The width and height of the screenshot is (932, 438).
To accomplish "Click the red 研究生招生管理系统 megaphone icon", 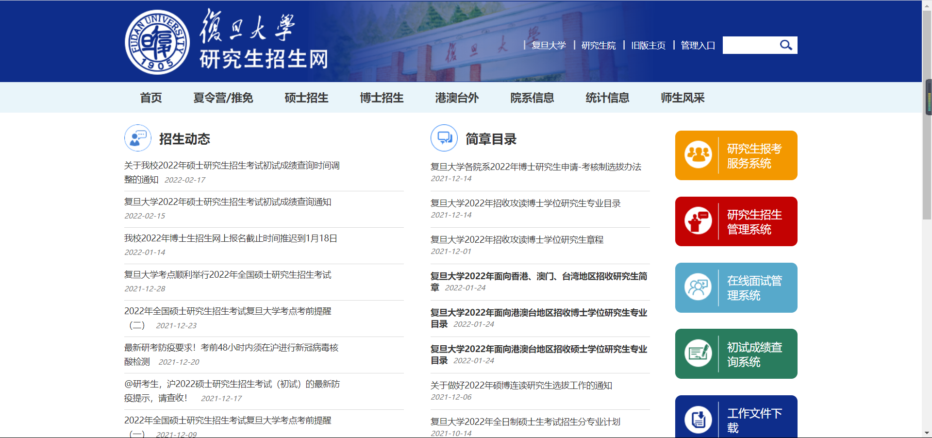I will (x=699, y=221).
